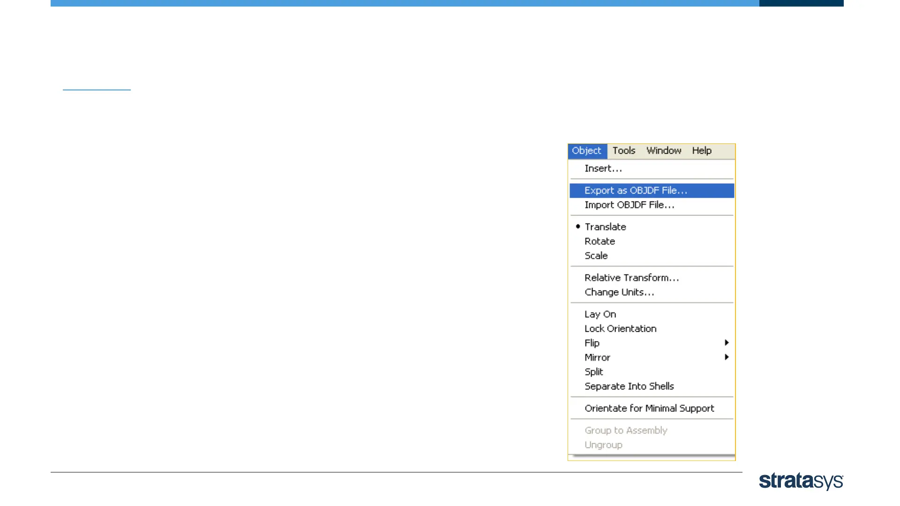Image resolution: width=900 pixels, height=506 pixels.
Task: Open the Tools menu
Action: click(624, 151)
